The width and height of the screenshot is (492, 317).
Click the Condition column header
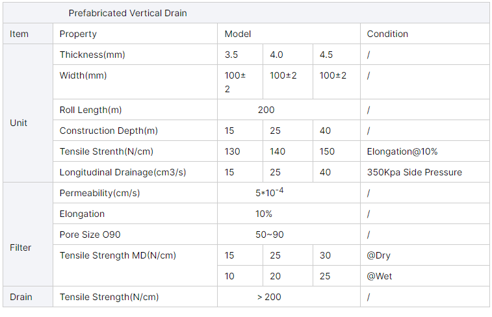point(387,34)
